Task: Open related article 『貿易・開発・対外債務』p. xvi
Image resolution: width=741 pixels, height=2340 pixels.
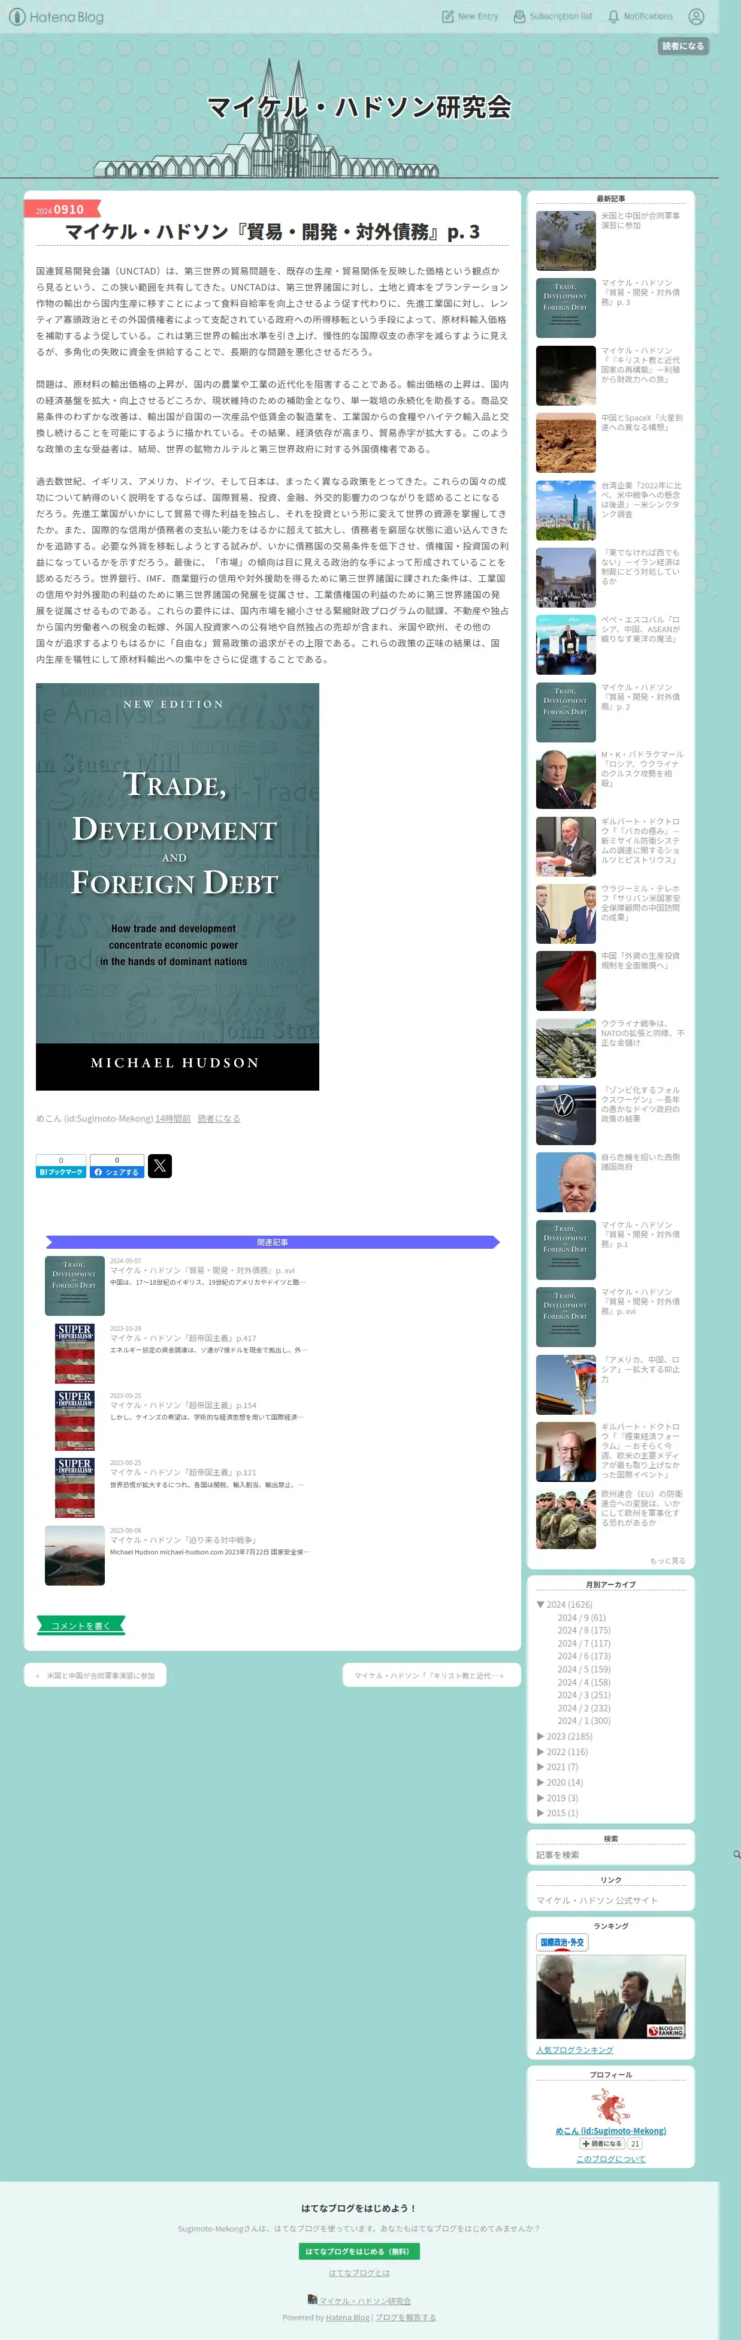Action: click(202, 1271)
